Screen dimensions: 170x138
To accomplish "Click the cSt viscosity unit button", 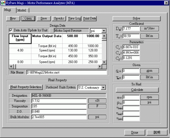I will click(97, 101).
